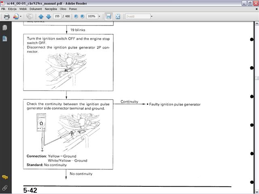The image size is (259, 194).
Task: Expand the collaborate icon dropdown arrow
Action: 21,17
